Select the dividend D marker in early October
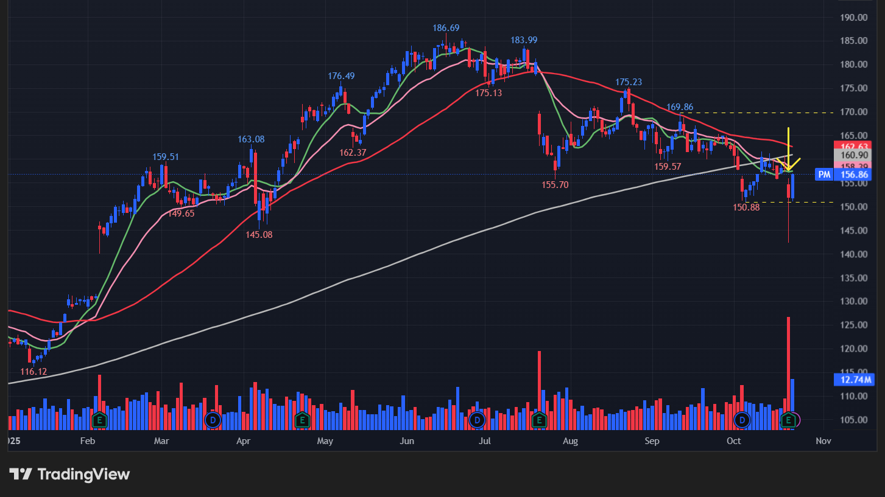The height and width of the screenshot is (497, 885). click(x=742, y=420)
